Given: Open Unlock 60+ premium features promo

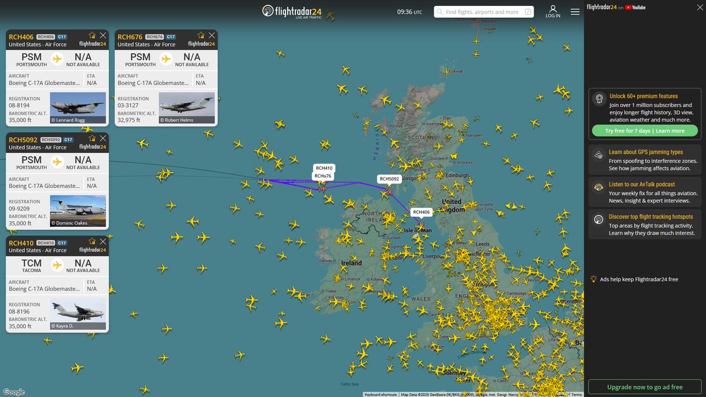Looking at the screenshot, I should coord(644,96).
